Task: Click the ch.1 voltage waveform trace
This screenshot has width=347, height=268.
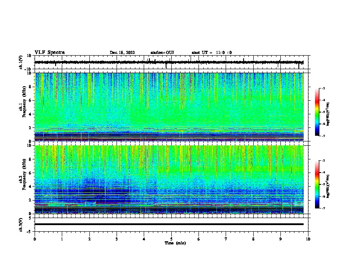Action: tap(169, 62)
